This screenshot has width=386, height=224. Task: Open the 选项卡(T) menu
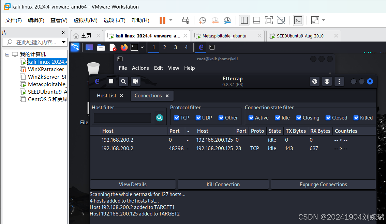(x=115, y=20)
